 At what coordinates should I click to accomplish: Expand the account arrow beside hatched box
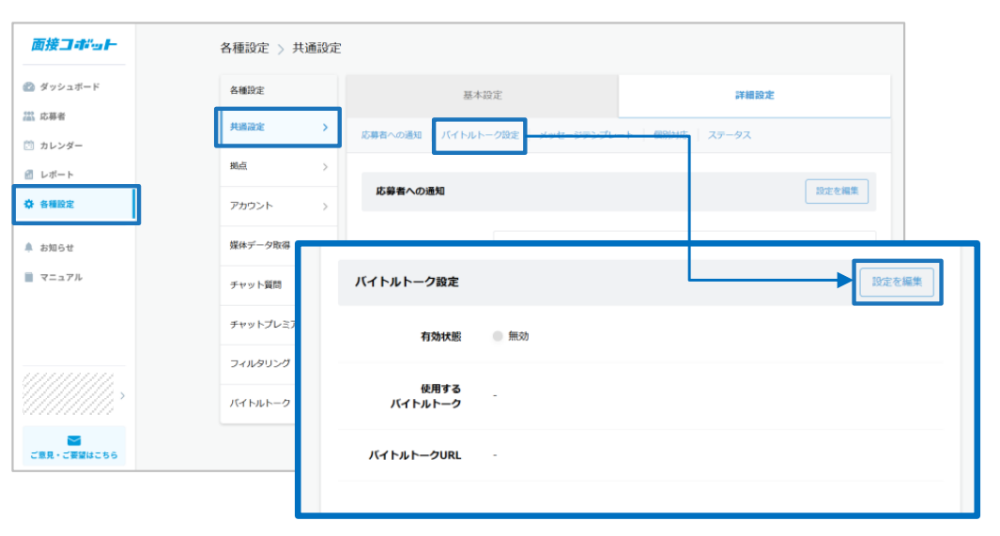(x=122, y=396)
